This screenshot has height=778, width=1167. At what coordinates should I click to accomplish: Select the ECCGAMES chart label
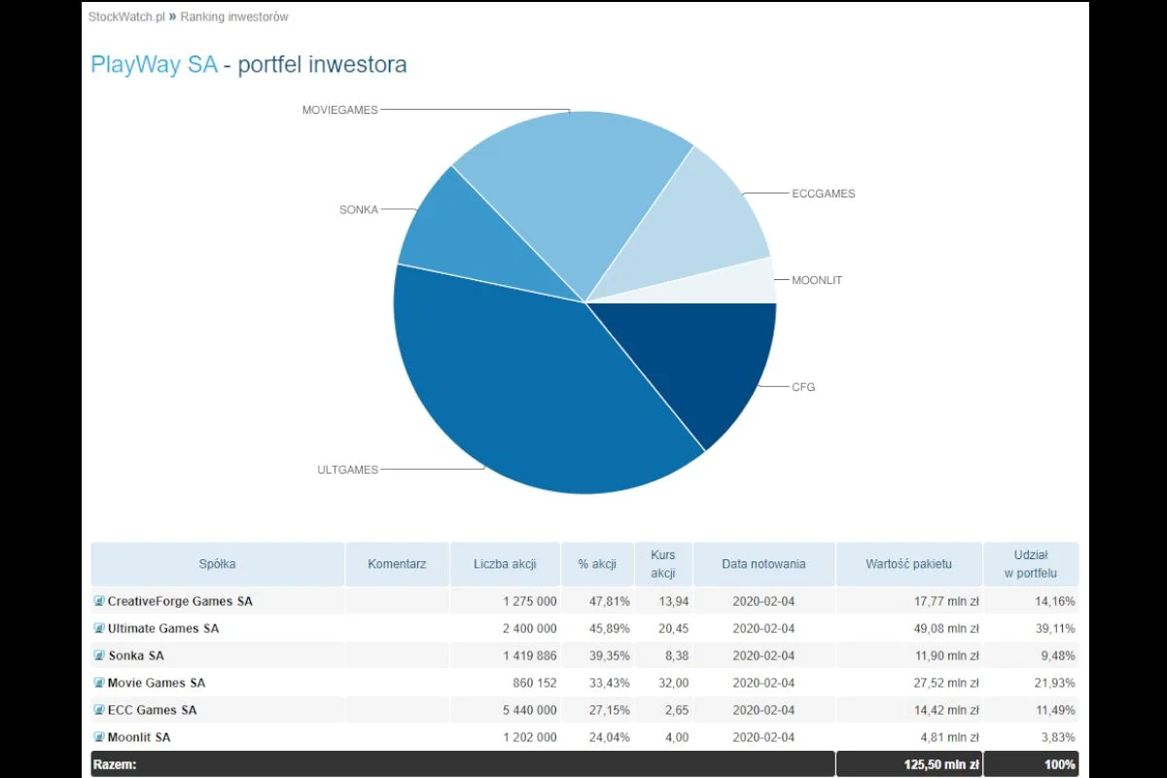(824, 194)
